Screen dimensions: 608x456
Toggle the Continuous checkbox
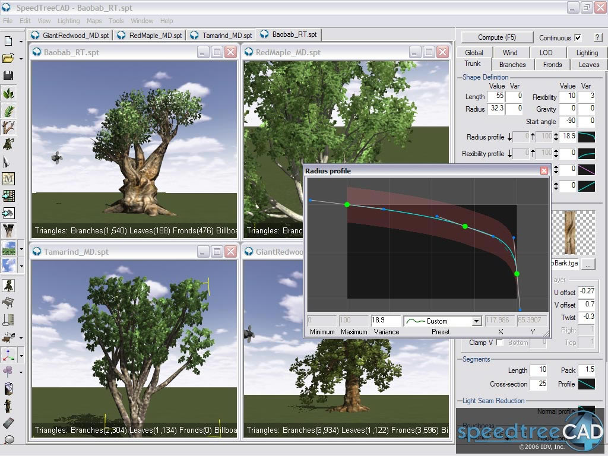(x=578, y=37)
